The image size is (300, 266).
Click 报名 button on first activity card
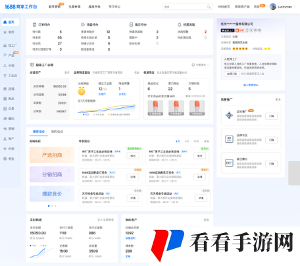coord(133,156)
